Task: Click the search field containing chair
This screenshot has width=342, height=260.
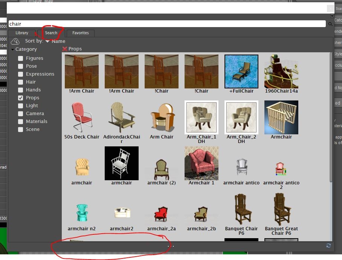Action: [167, 24]
